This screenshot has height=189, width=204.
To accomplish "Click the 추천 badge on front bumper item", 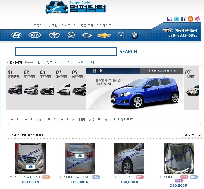I will pos(46,177).
